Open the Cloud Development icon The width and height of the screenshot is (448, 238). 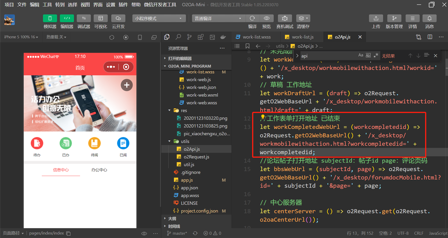click(118, 18)
